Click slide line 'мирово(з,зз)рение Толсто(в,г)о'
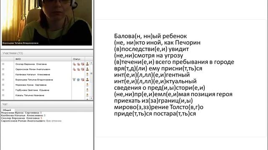The height and width of the screenshot is (150, 268). coord(159,107)
